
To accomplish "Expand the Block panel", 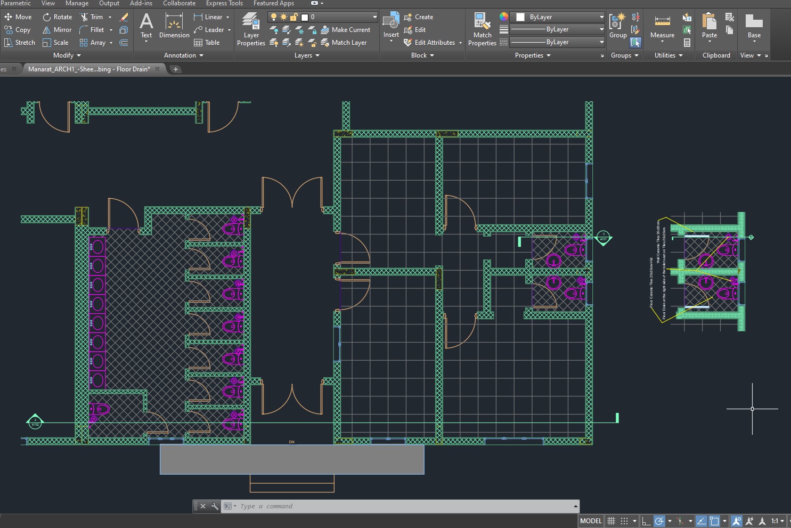I will click(422, 55).
